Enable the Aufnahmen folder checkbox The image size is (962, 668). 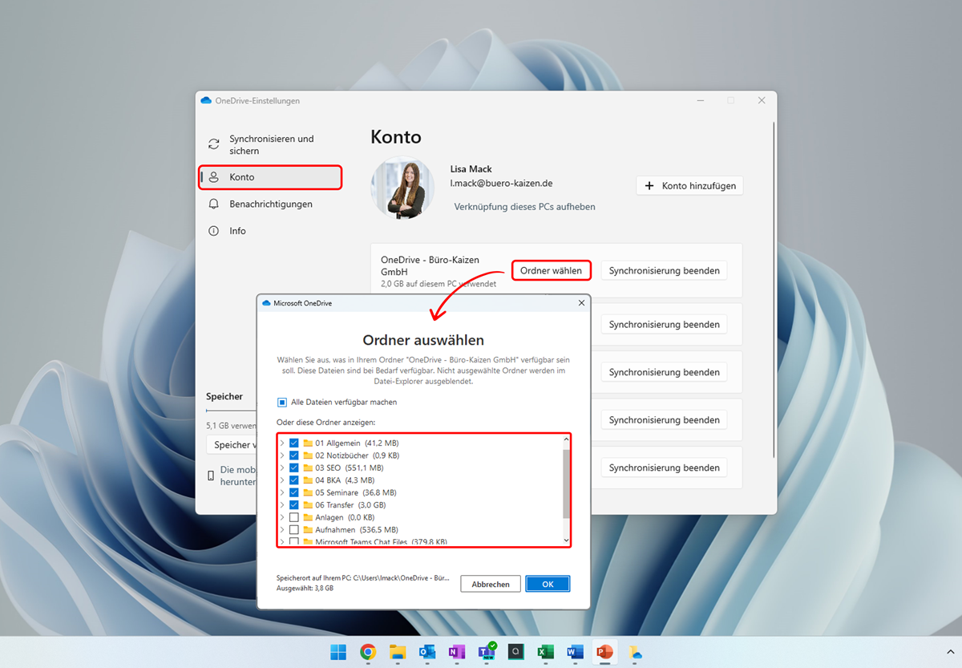click(x=294, y=530)
